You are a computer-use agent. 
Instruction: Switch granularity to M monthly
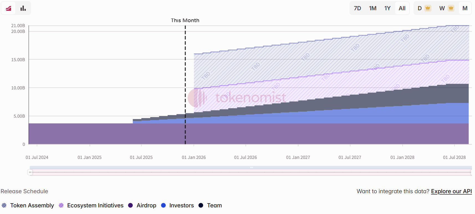[465, 8]
